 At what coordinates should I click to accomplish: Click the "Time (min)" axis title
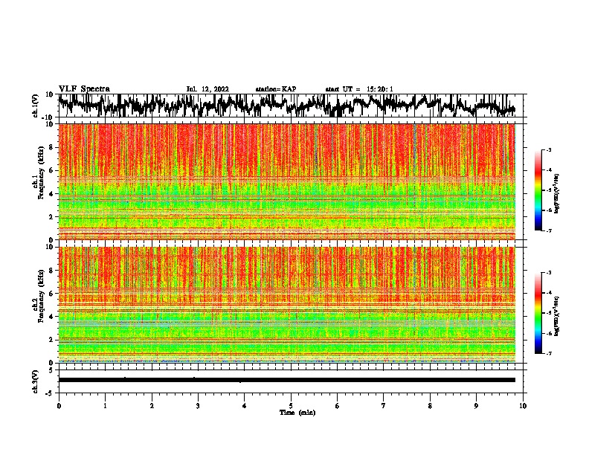click(x=297, y=413)
